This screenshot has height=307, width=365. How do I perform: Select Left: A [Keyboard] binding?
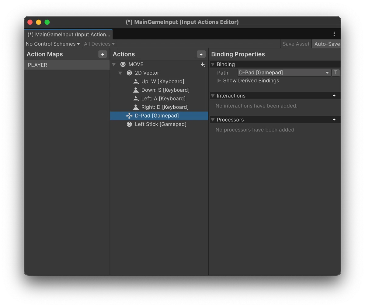159,98
